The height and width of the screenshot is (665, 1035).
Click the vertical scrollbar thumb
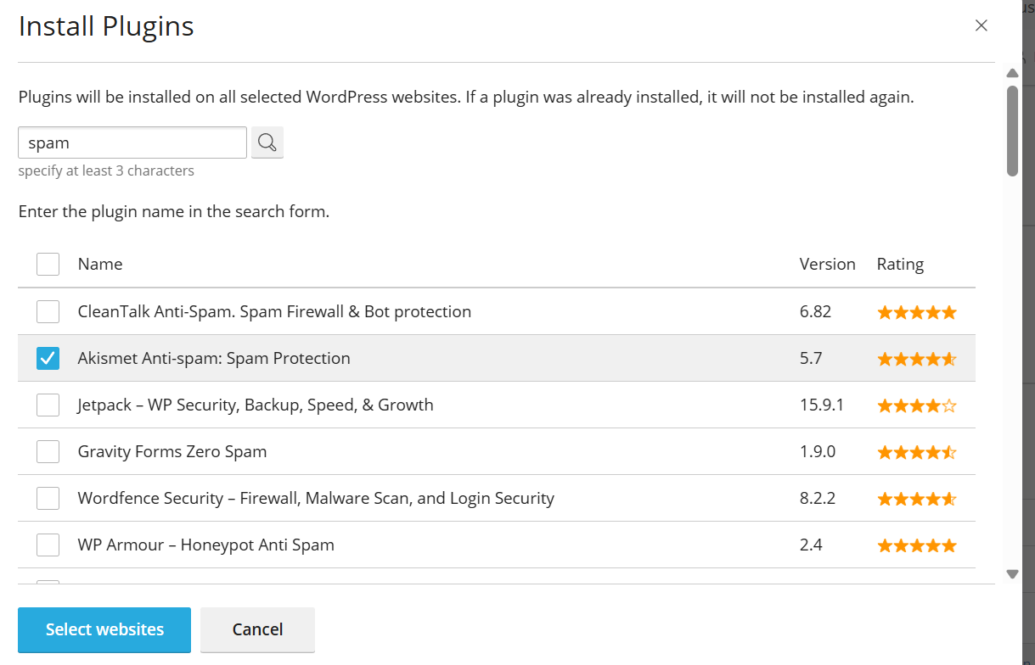[1012, 131]
